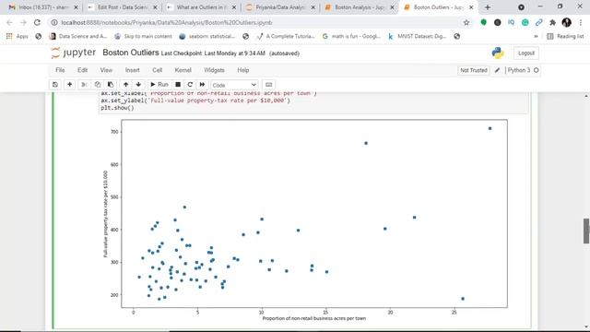
Task: Insert cell below with plus icon
Action: (70, 85)
